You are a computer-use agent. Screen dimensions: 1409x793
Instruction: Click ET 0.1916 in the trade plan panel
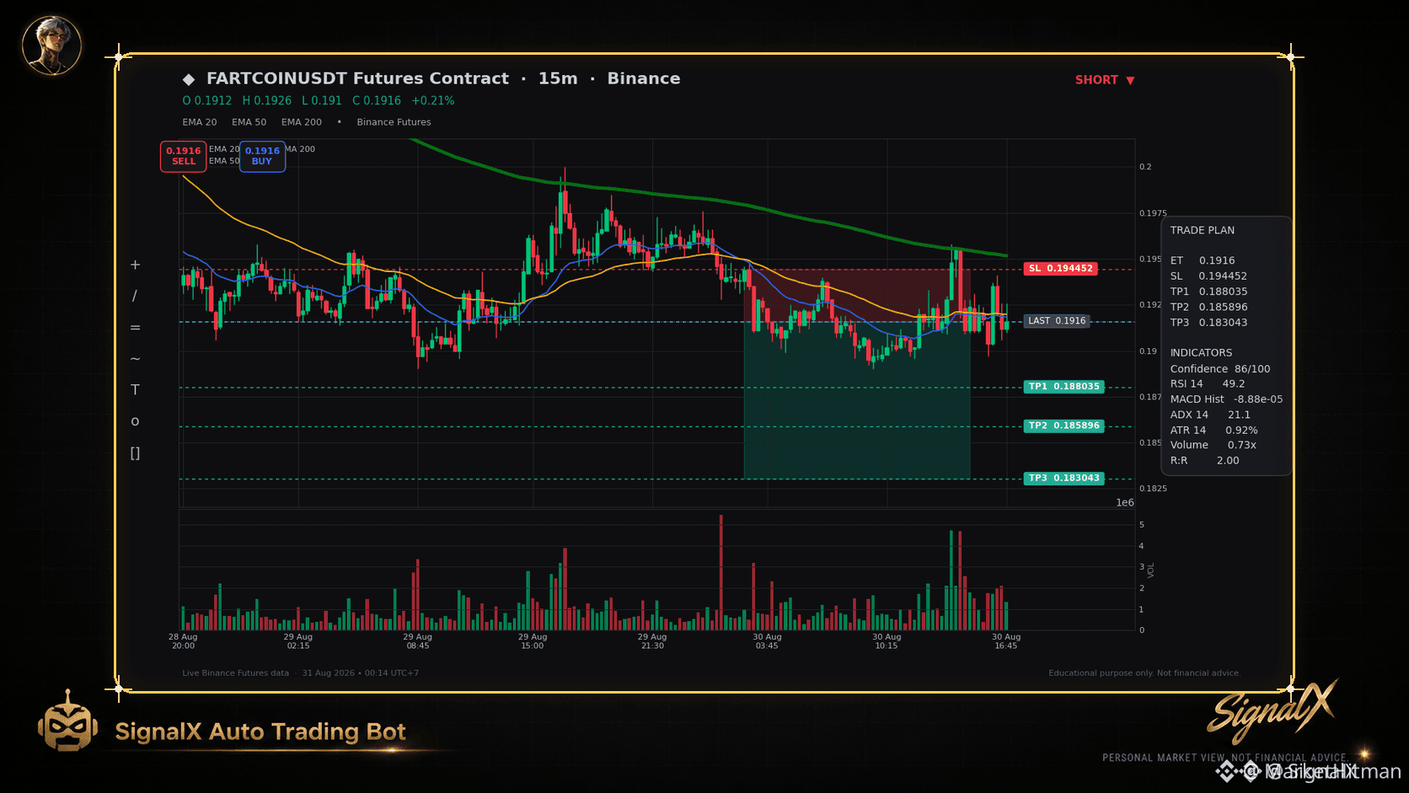[1203, 261]
